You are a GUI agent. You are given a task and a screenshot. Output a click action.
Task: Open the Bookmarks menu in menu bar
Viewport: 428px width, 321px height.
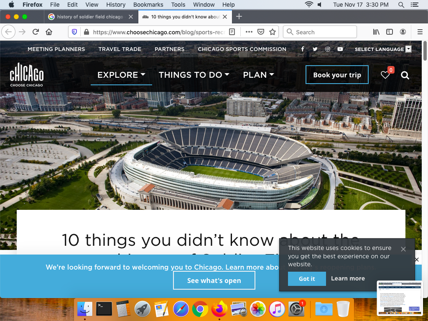click(148, 5)
